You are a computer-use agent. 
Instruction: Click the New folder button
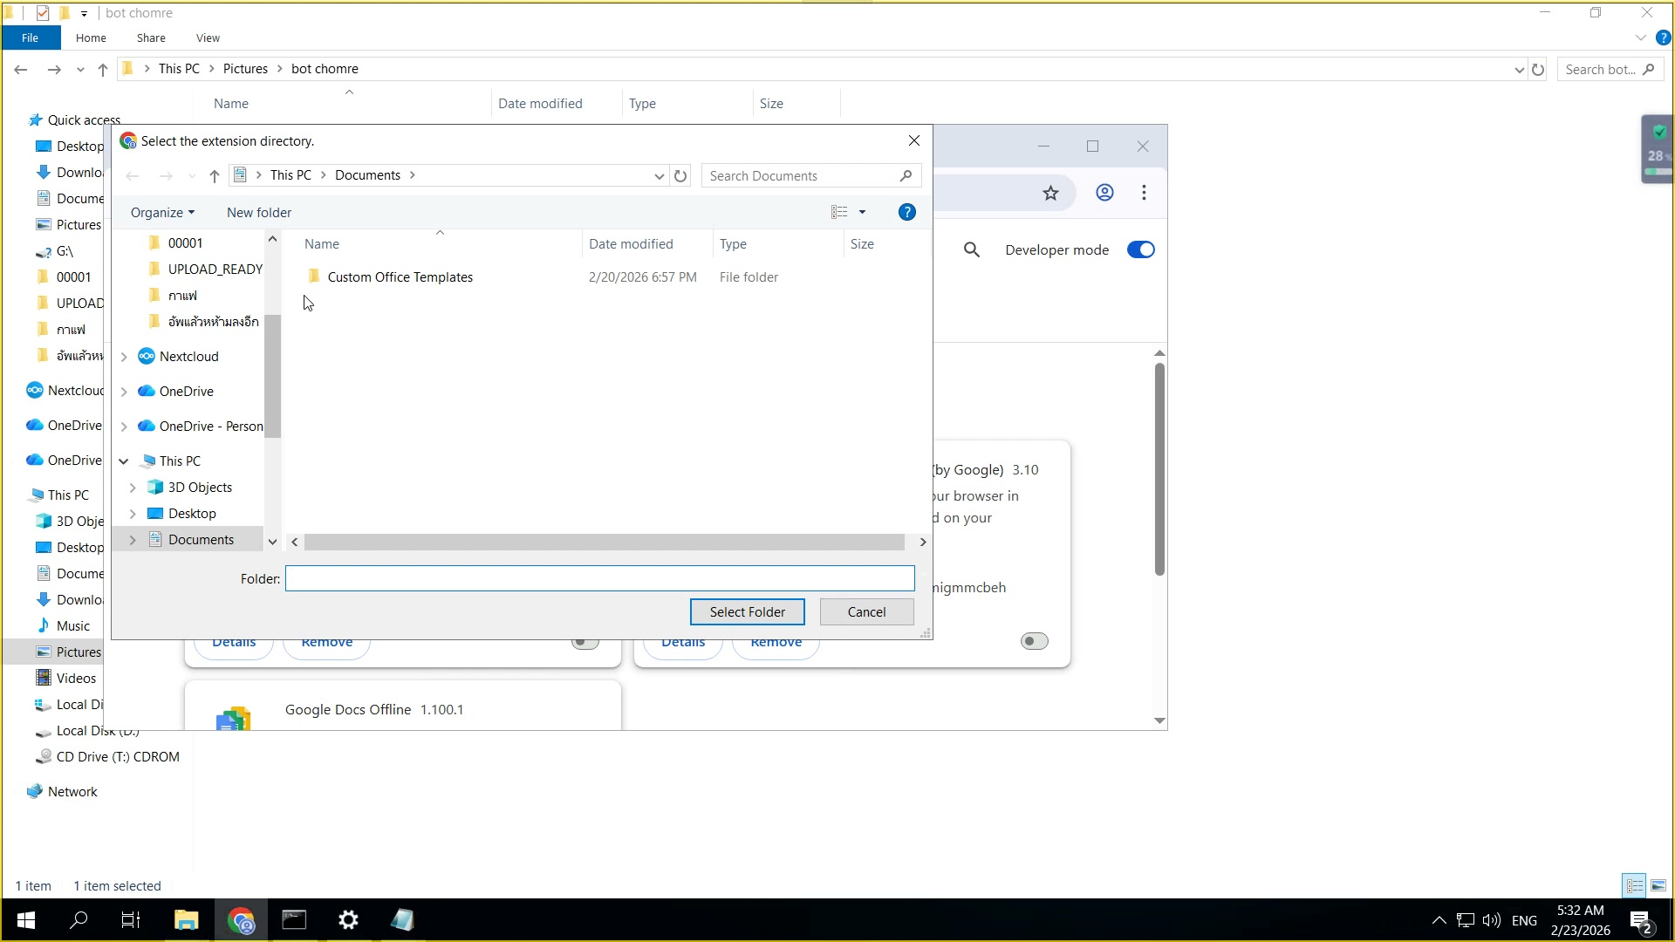259,213
